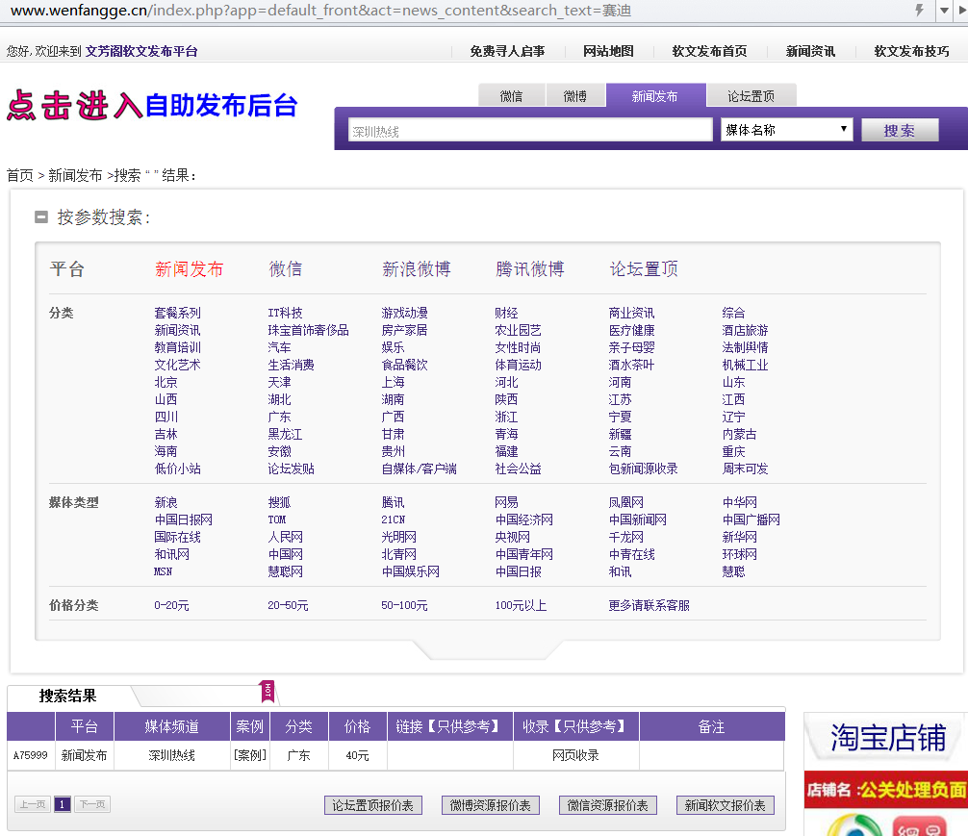Image resolution: width=968 pixels, height=836 pixels.
Task: Switch to the 论坛置顶 search tab
Action: [751, 96]
